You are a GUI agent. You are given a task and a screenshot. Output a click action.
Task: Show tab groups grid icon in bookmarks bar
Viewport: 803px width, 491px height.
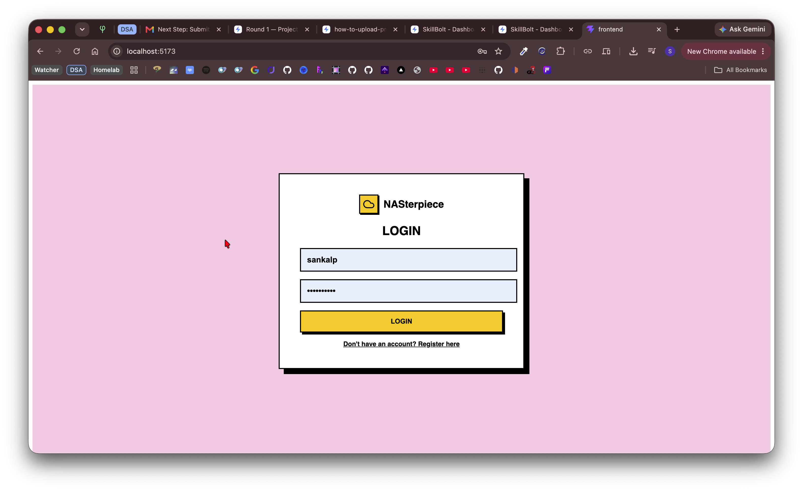pyautogui.click(x=134, y=70)
